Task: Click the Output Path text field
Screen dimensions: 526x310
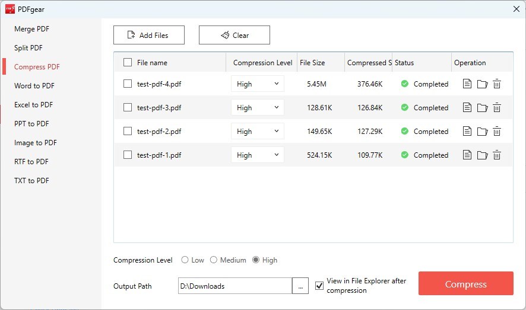Action: [235, 286]
